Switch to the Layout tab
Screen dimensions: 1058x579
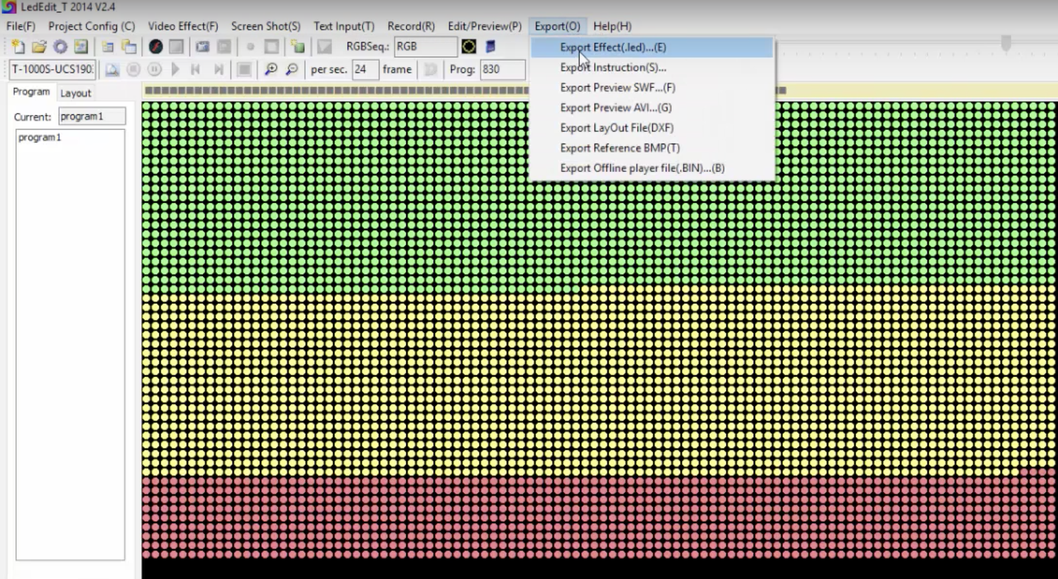76,92
